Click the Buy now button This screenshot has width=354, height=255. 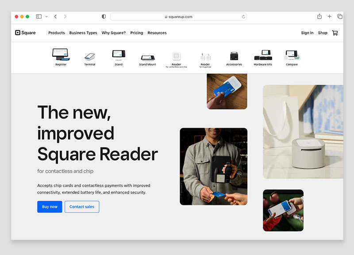click(x=50, y=207)
